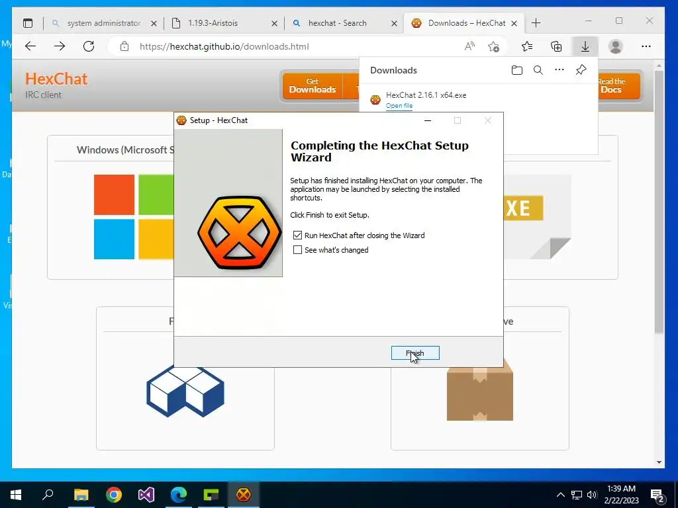
Task: Close the system administrator tab
Action: coord(154,23)
